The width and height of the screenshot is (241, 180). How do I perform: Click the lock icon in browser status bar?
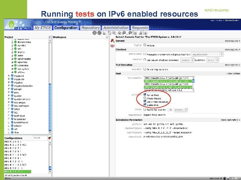(225, 178)
